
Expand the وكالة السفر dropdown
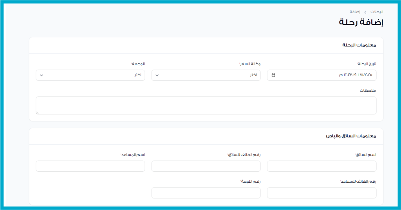206,75
